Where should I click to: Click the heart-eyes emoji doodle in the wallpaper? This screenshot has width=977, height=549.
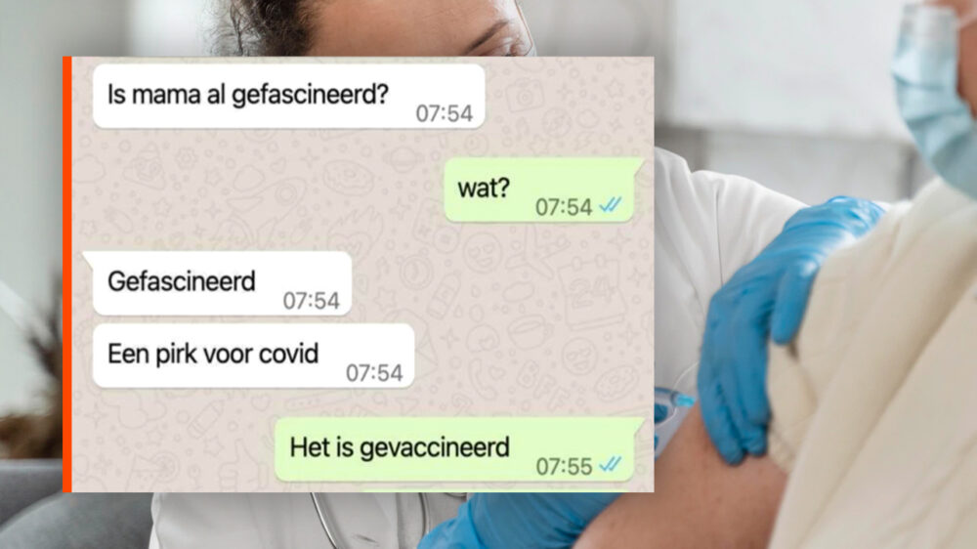(x=482, y=250)
